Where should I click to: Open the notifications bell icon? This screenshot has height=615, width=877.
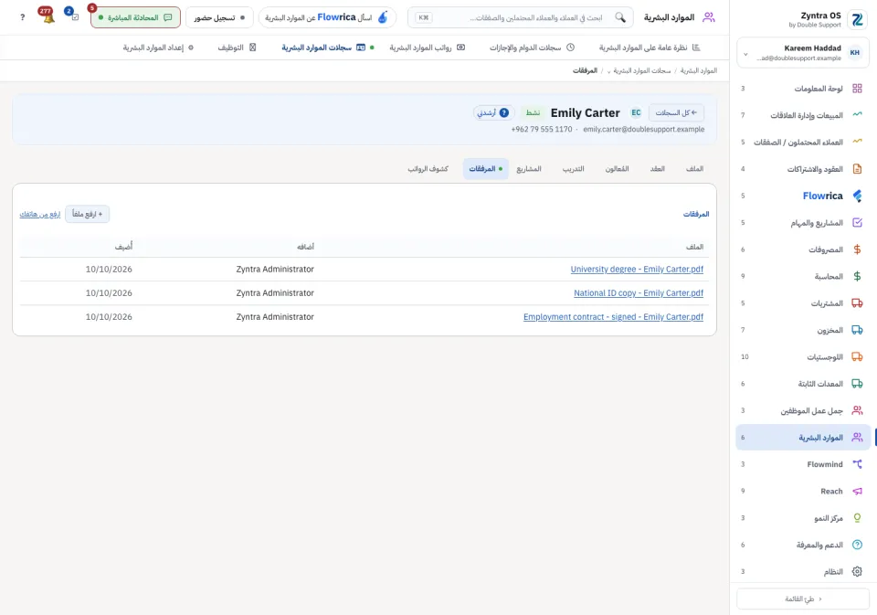click(x=48, y=16)
